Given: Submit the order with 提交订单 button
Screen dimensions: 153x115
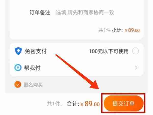Looking at the screenshot, I should (x=123, y=103).
